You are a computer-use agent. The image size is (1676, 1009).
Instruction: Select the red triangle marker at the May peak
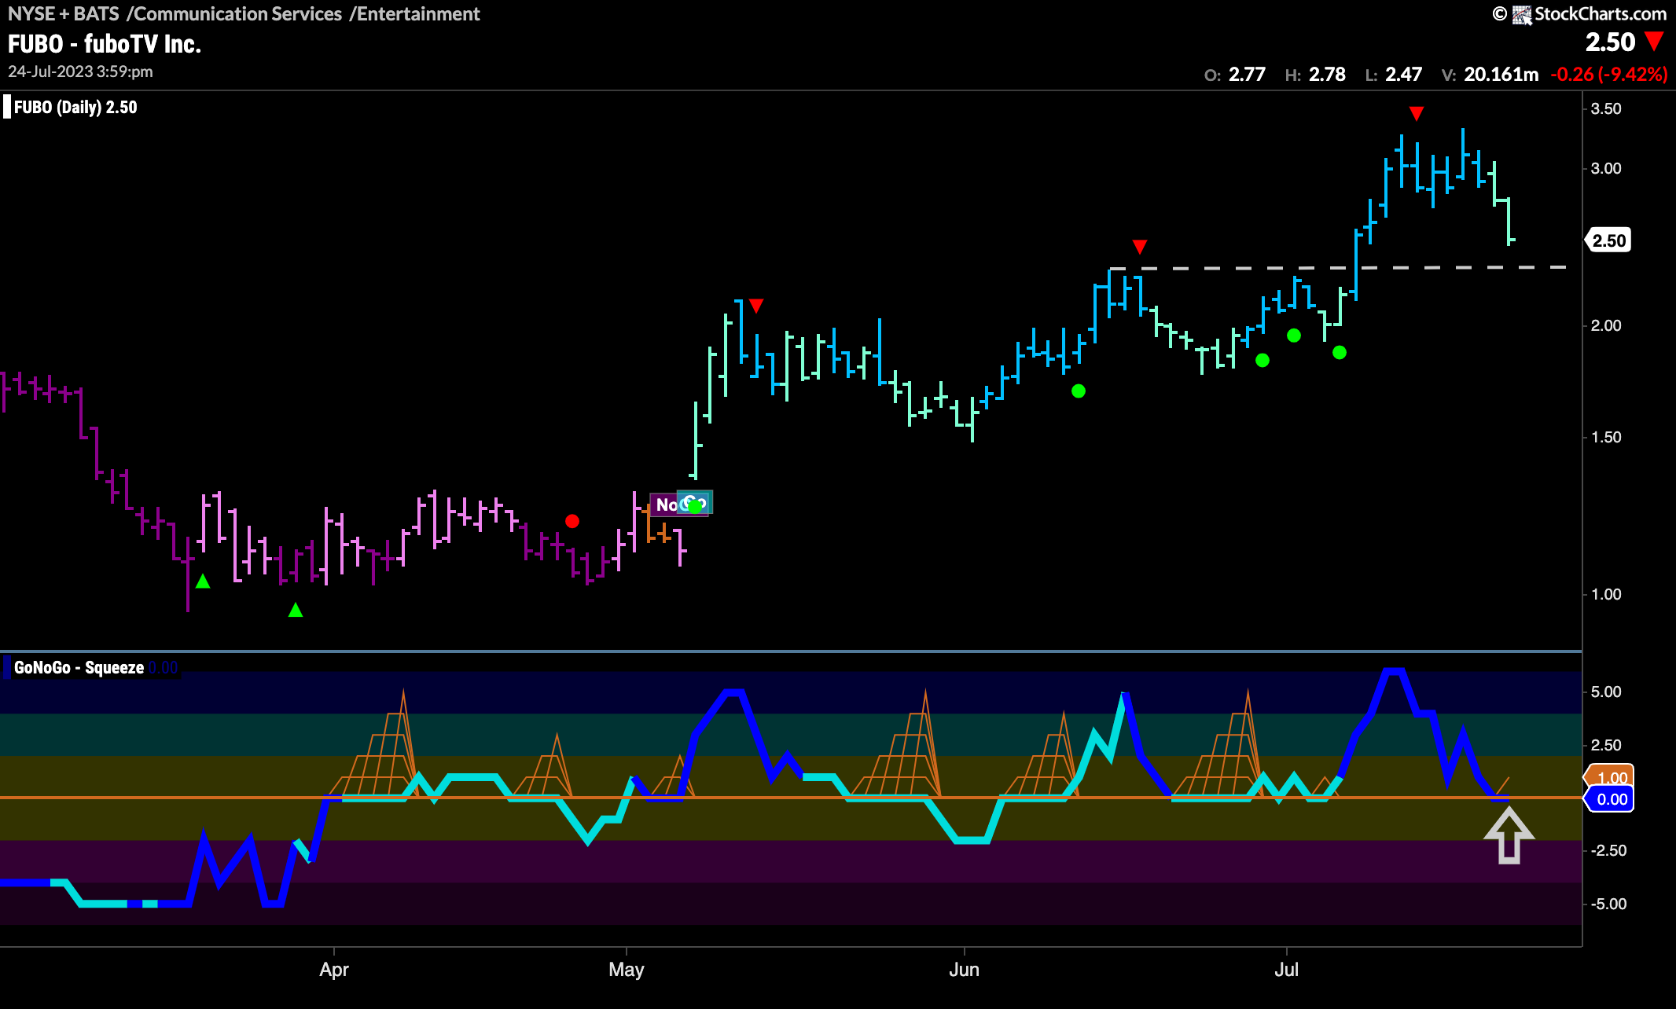(756, 306)
